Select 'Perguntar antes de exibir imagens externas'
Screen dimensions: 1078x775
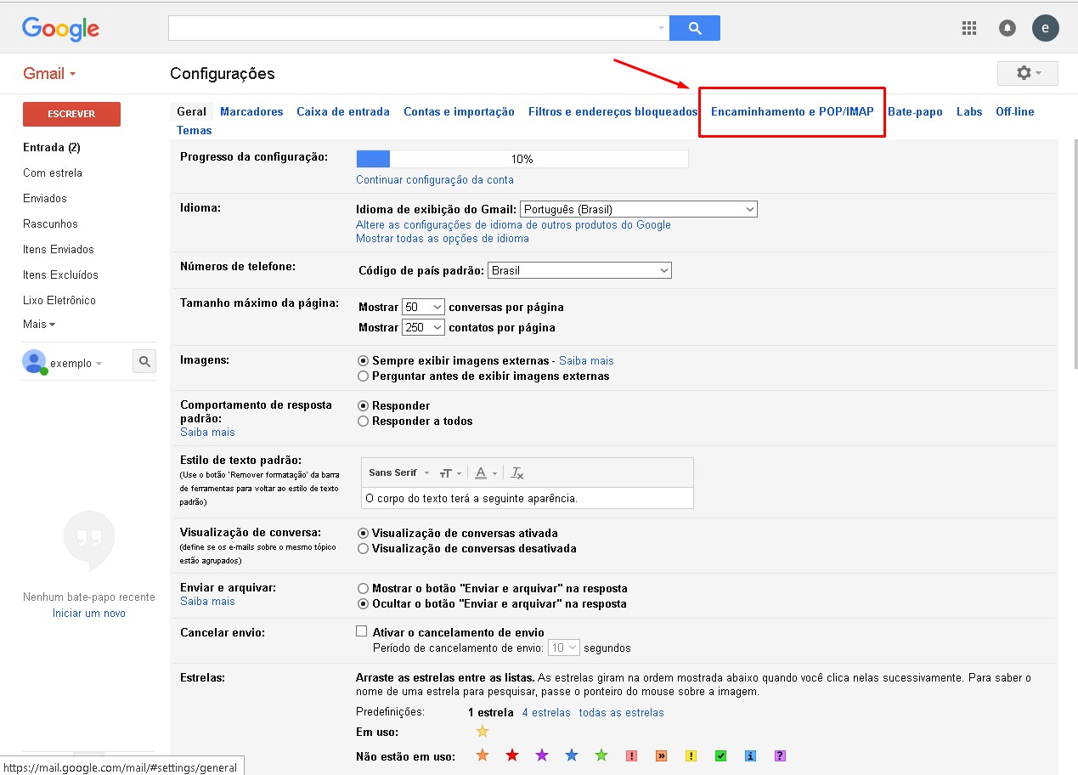364,376
